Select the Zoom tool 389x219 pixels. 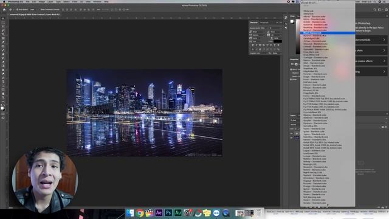click(x=3, y=97)
